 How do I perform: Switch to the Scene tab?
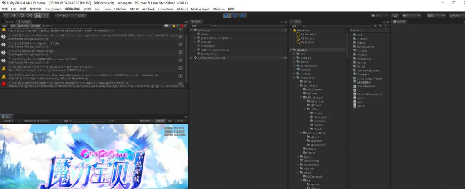[8, 22]
